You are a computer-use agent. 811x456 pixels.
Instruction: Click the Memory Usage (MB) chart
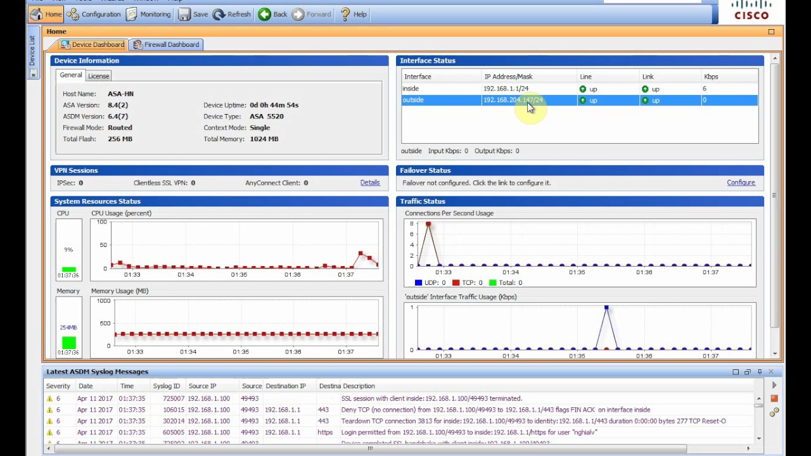(x=236, y=327)
